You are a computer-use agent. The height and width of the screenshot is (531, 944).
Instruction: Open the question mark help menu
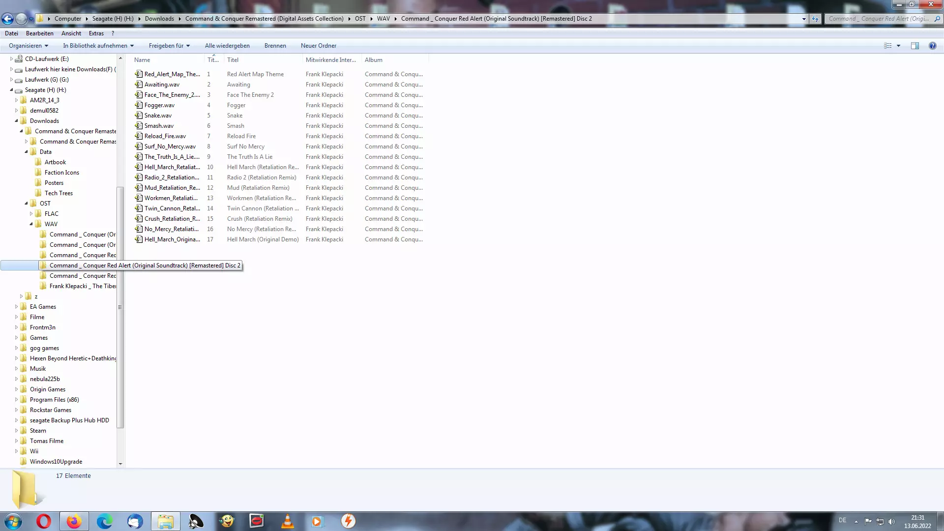point(113,33)
